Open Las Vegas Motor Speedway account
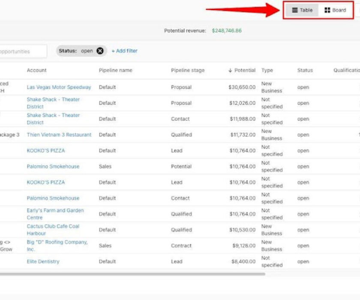Screen dimensions: 360x300 coord(59,87)
